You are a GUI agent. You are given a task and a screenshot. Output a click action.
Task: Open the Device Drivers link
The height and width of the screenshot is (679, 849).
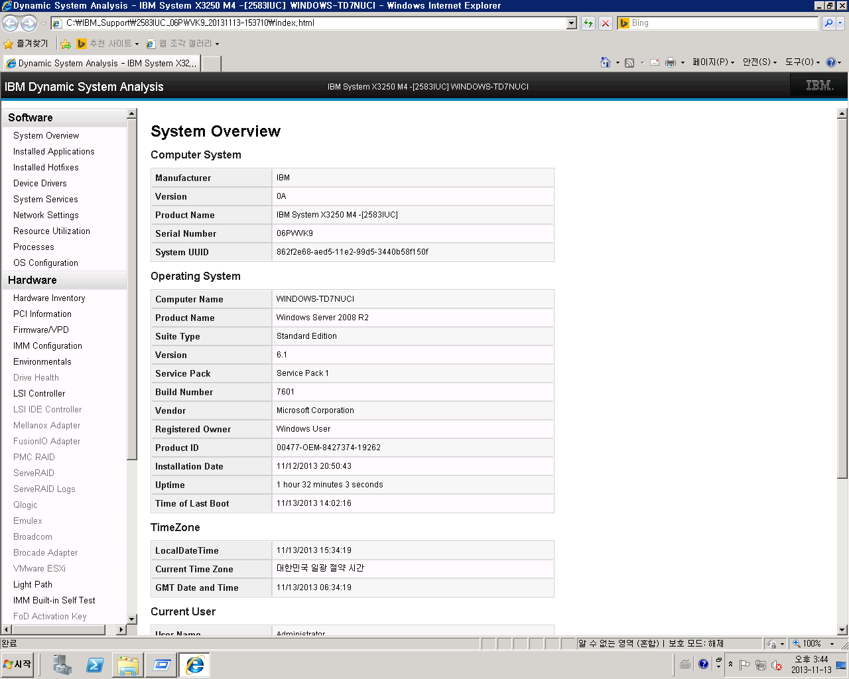(40, 184)
